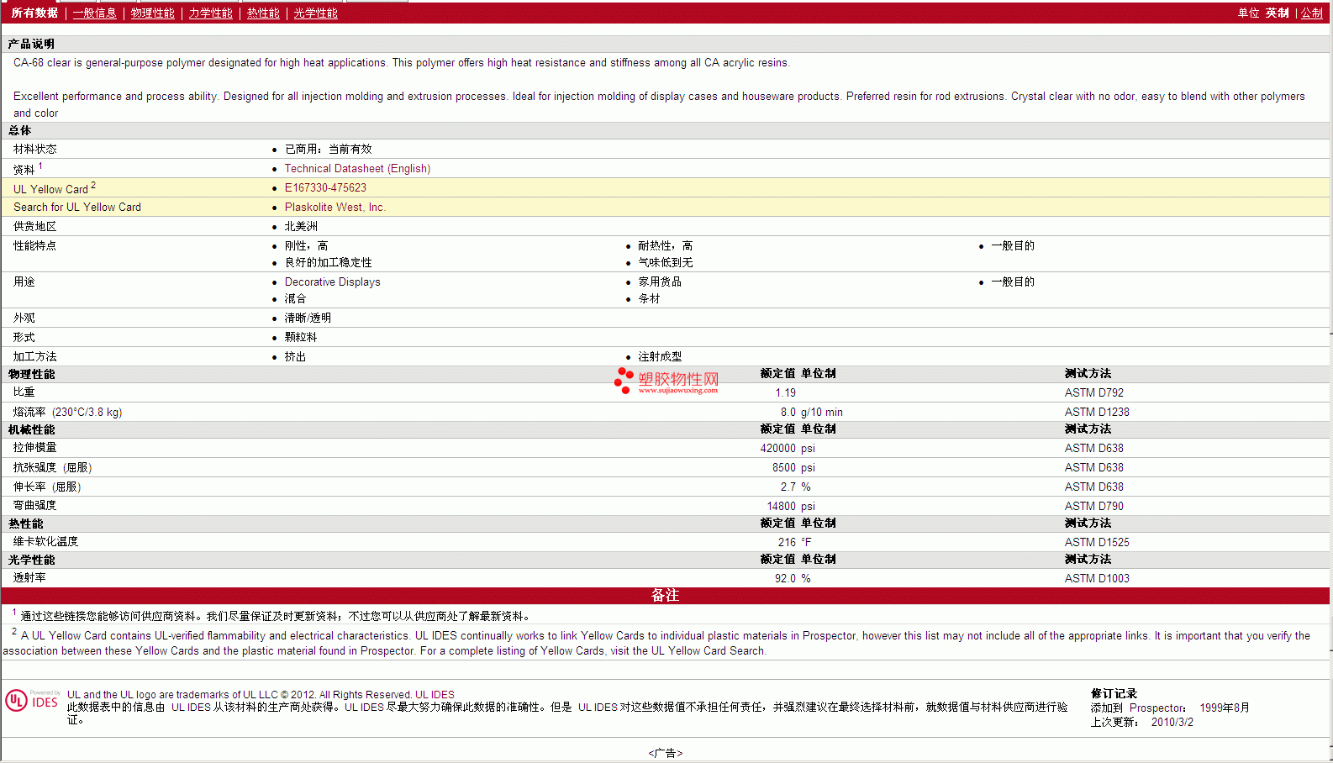Click transmittance value 92.0 %
The width and height of the screenshot is (1333, 763).
coord(793,578)
